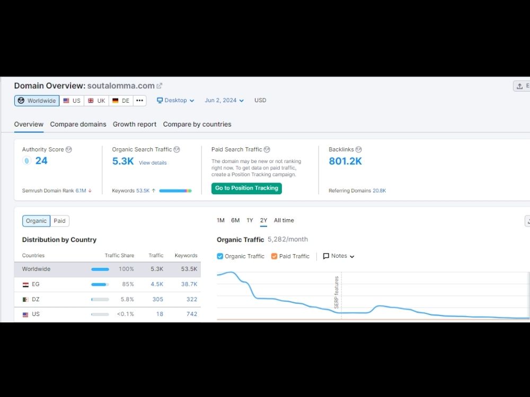
Task: Click the keywords distribution color bar
Action: coord(175,191)
